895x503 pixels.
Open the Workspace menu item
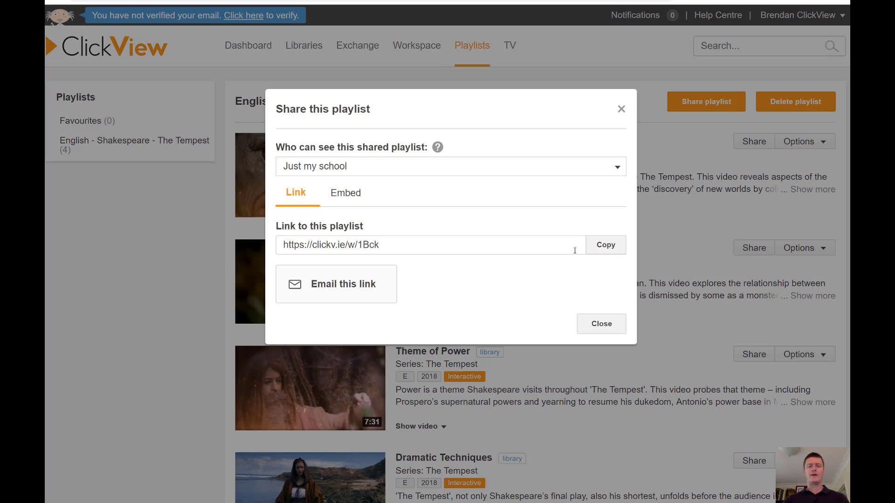click(x=416, y=46)
